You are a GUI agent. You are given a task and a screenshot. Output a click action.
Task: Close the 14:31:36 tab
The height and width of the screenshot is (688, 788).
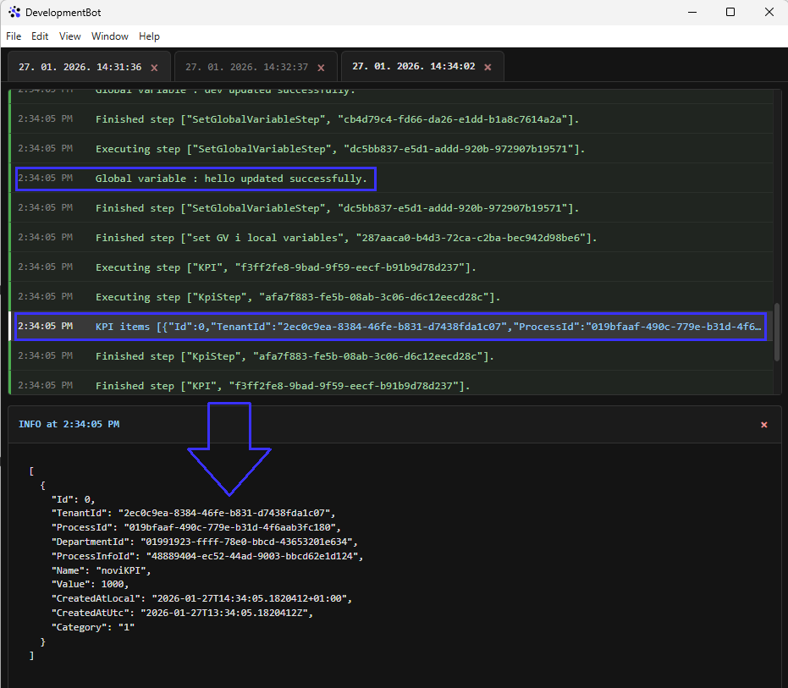(154, 68)
